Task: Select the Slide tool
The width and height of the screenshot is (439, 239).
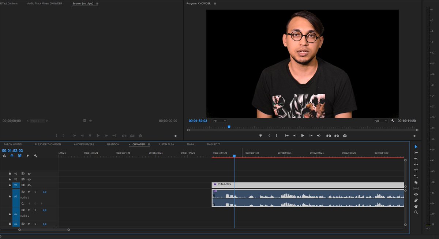Action: point(416,194)
